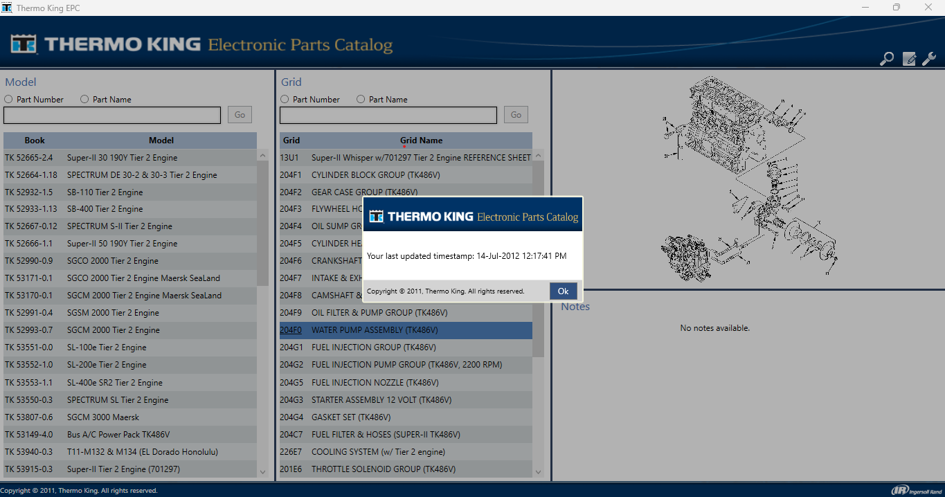945x497 pixels.
Task: Focus the Model panel search field
Action: pyautogui.click(x=112, y=115)
